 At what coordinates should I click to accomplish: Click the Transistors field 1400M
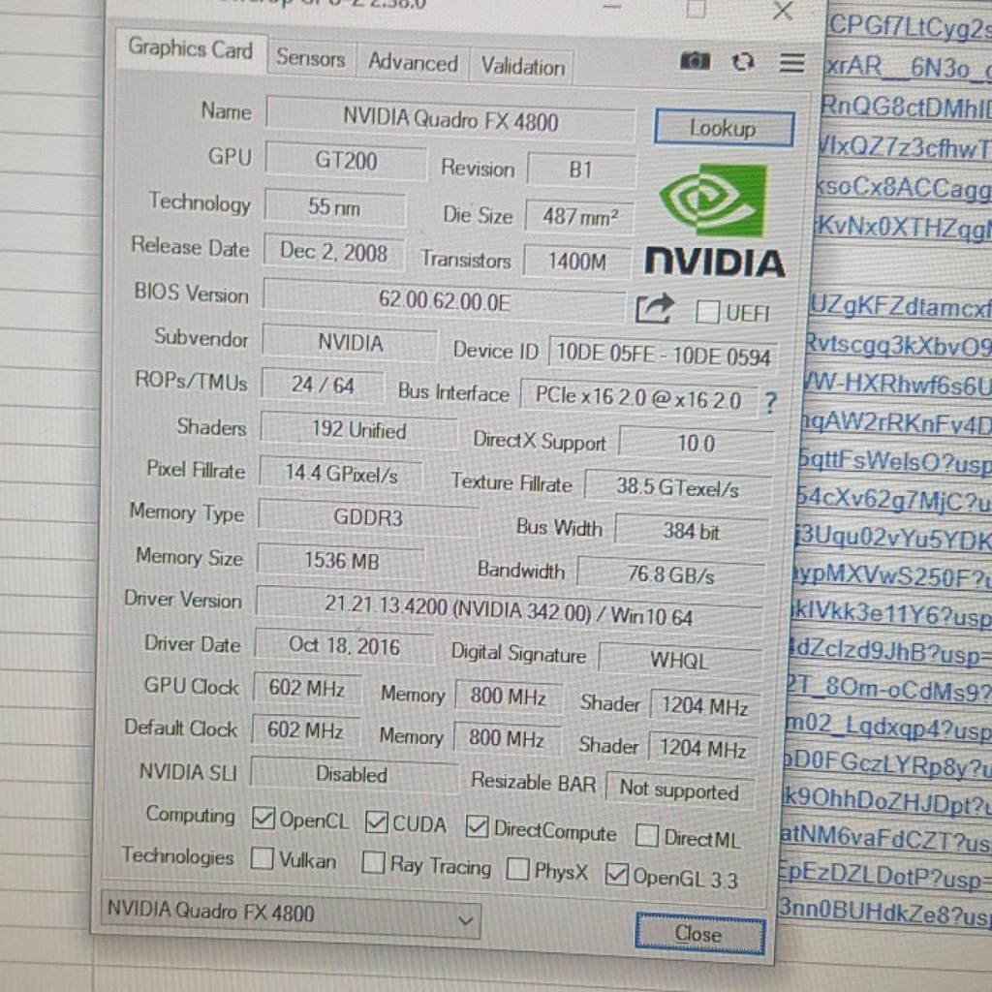point(577,262)
